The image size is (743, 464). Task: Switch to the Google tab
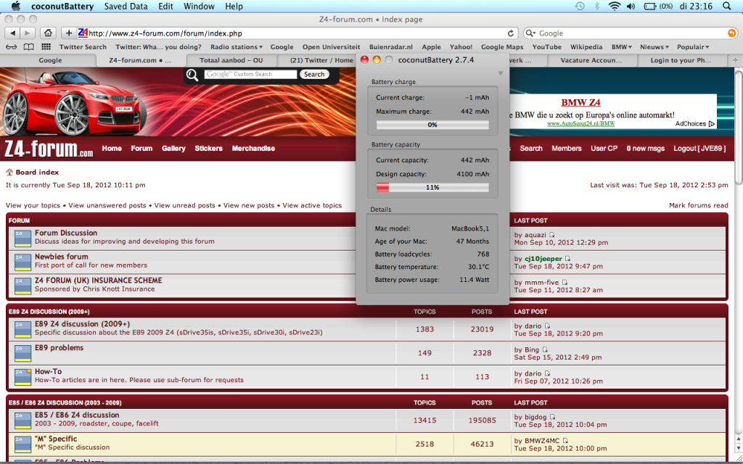pos(50,60)
